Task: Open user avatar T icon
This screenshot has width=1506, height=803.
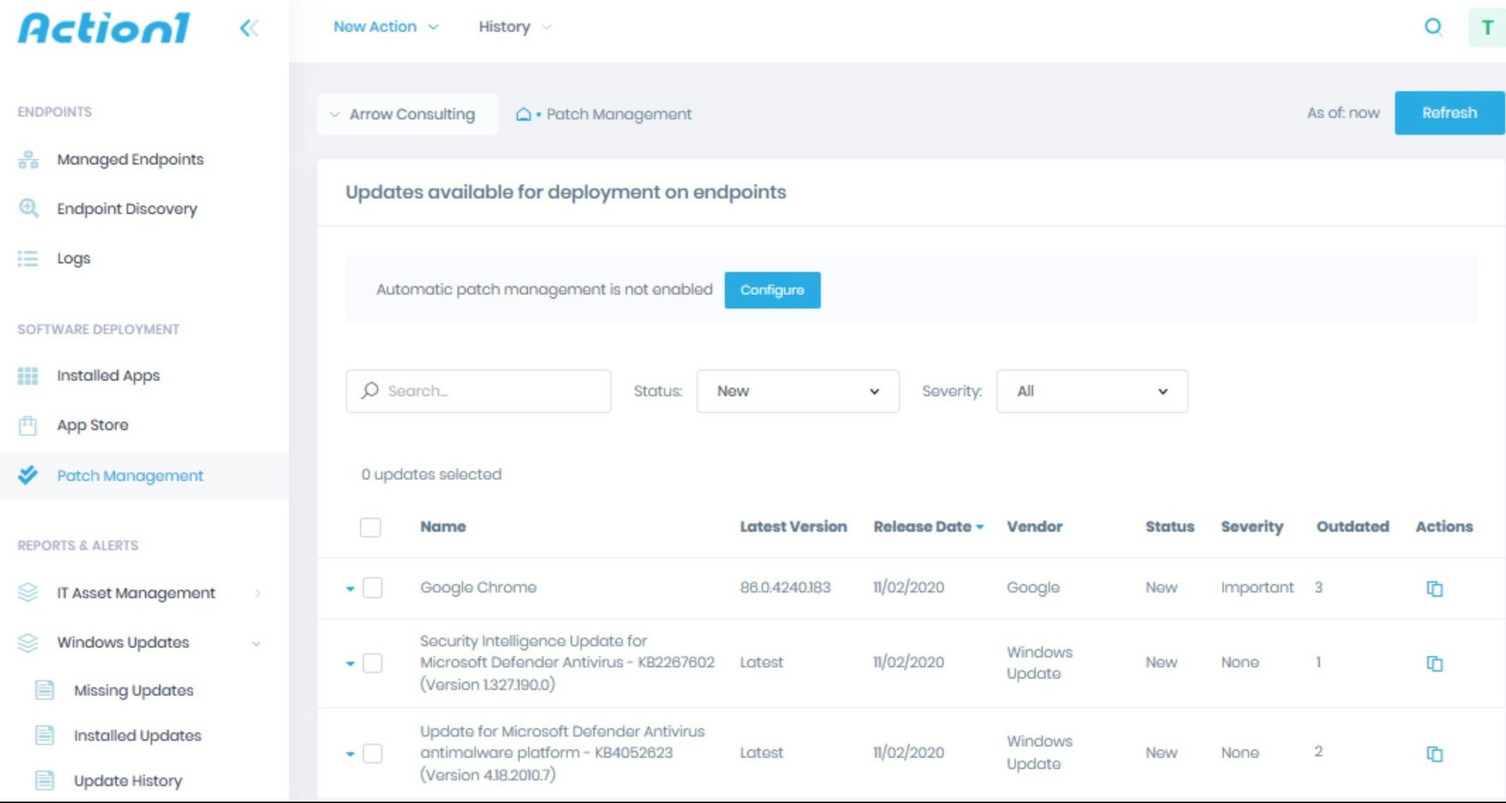Action: tap(1487, 28)
